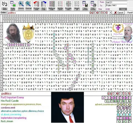This screenshot has width=133, height=123.
Task: Click the Area button
Action: click(123, 9)
